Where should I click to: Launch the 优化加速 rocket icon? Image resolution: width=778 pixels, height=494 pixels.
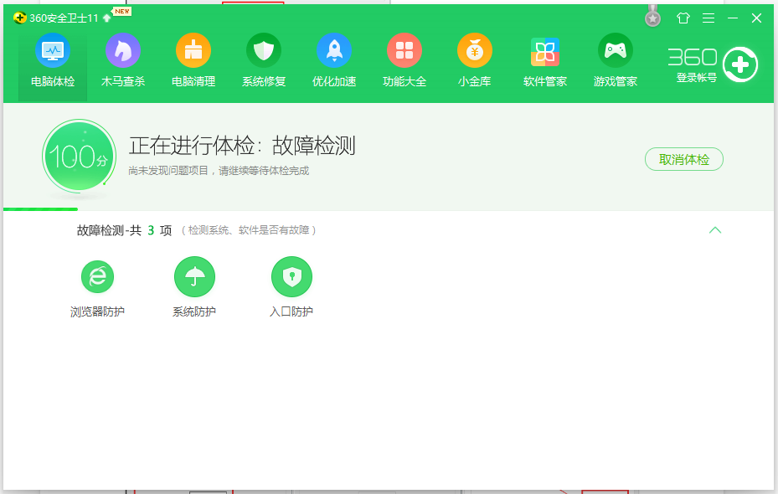click(x=334, y=52)
